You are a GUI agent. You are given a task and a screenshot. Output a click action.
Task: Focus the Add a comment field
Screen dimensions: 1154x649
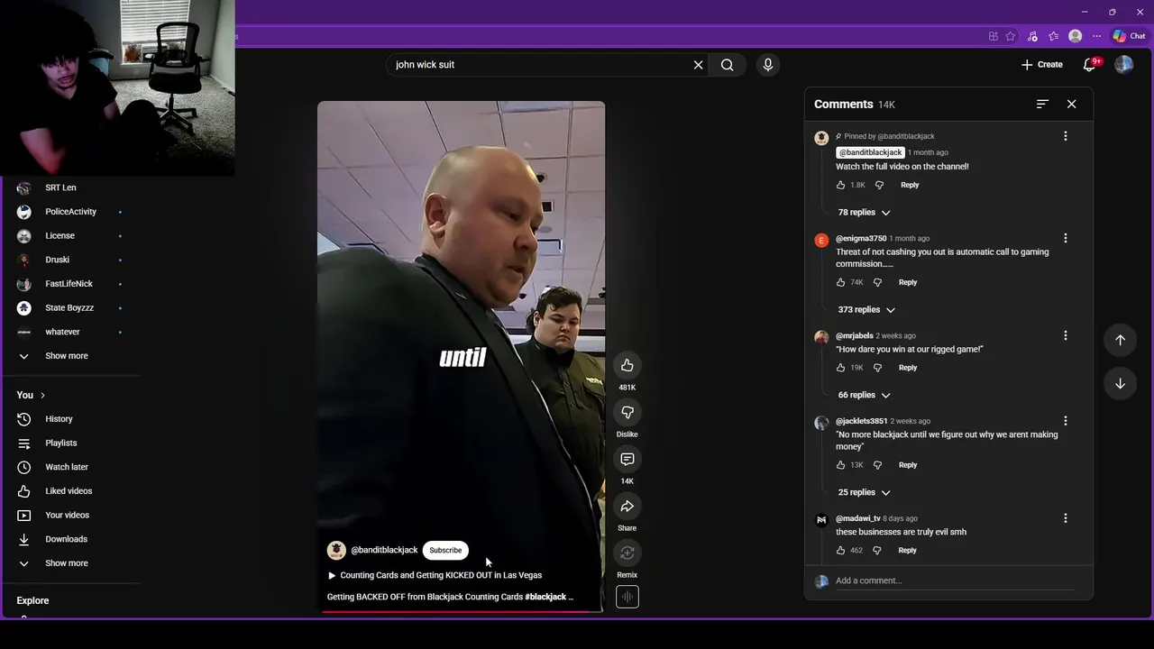coord(955,580)
